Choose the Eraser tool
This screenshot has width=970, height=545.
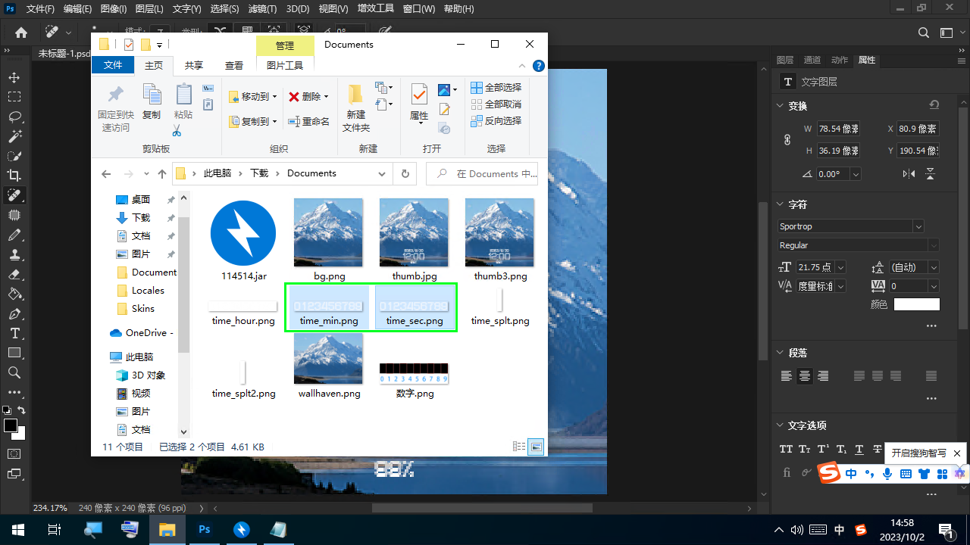pyautogui.click(x=14, y=275)
